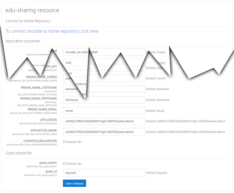Select the AFFILIATION value input box

(104, 121)
